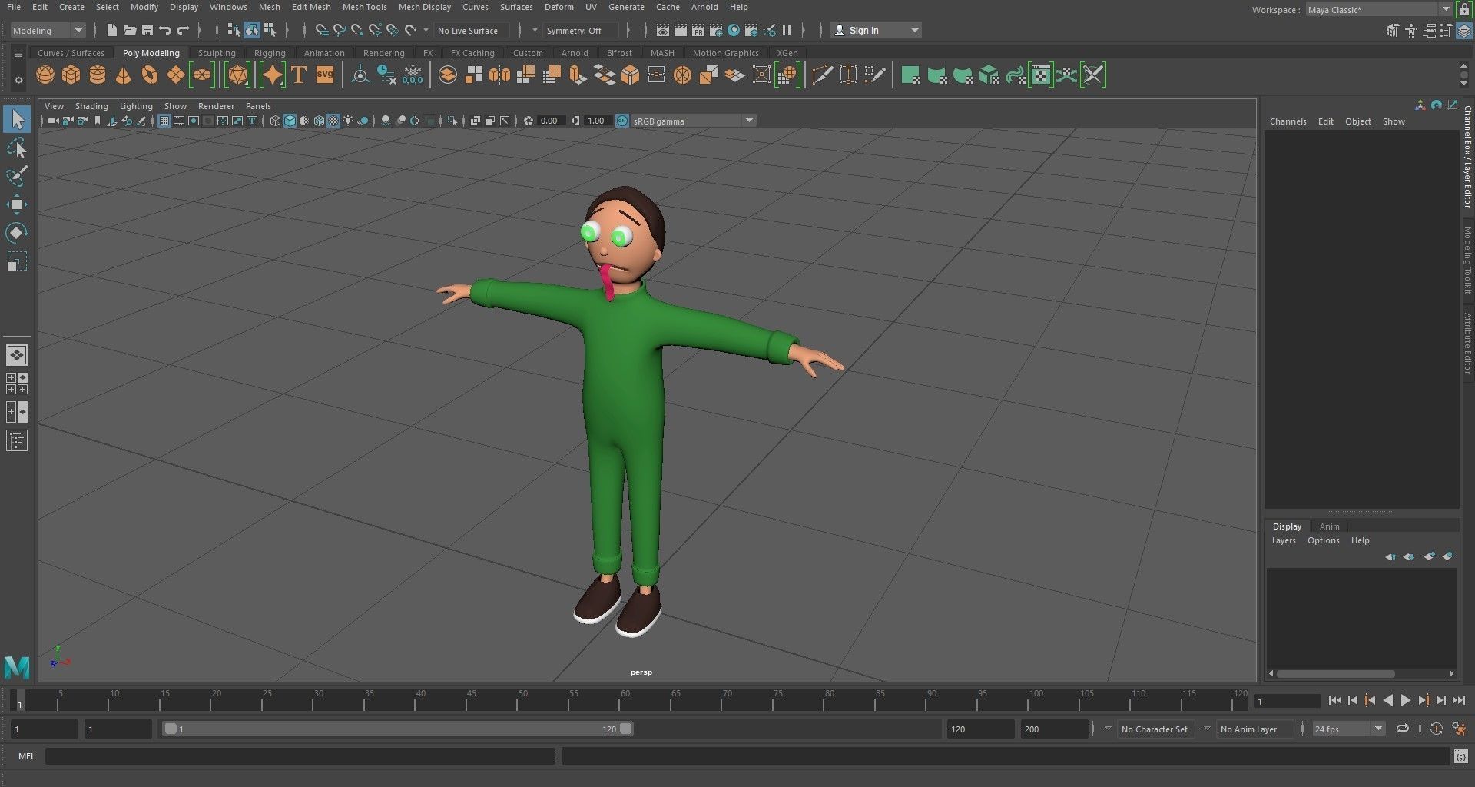Toggle snap to grids in status line
The width and height of the screenshot is (1475, 787).
[322, 30]
